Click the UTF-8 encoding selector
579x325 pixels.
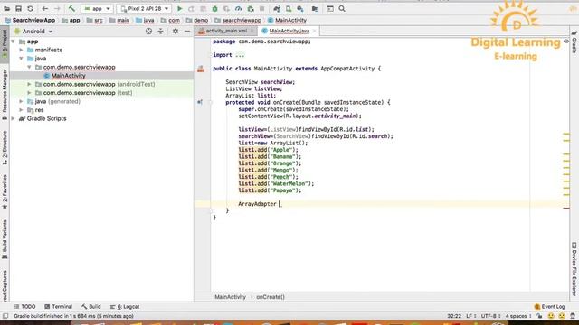[490, 316]
